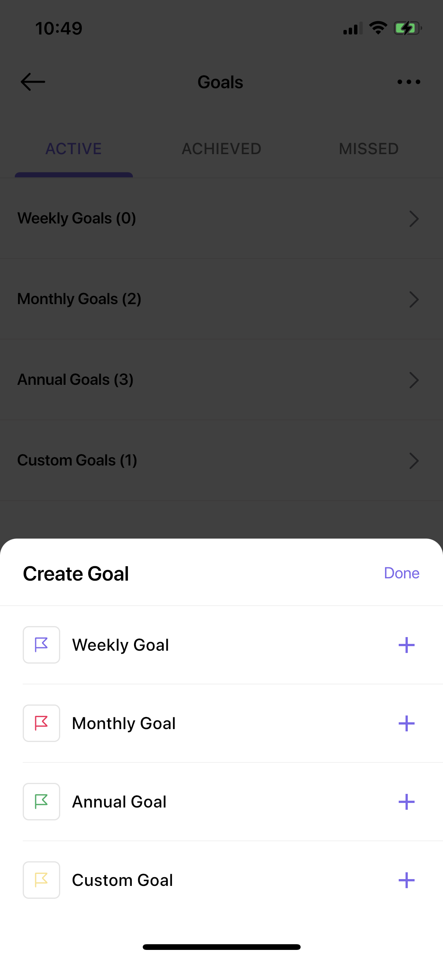Add a new Weekly Goal with plus

tap(407, 645)
